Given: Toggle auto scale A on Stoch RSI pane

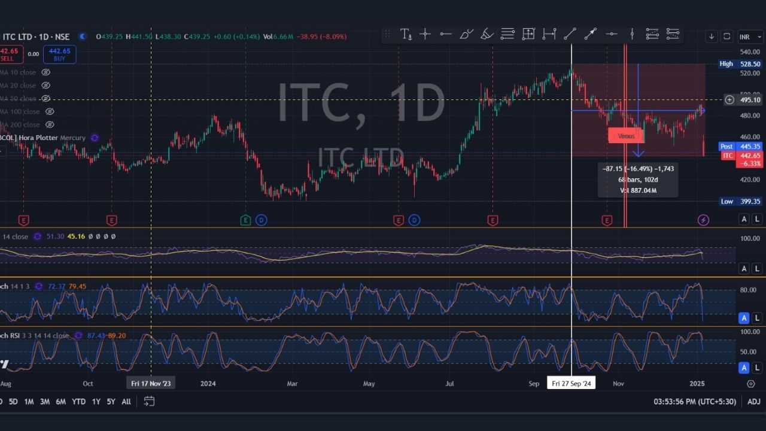Looking at the screenshot, I should point(744,366).
